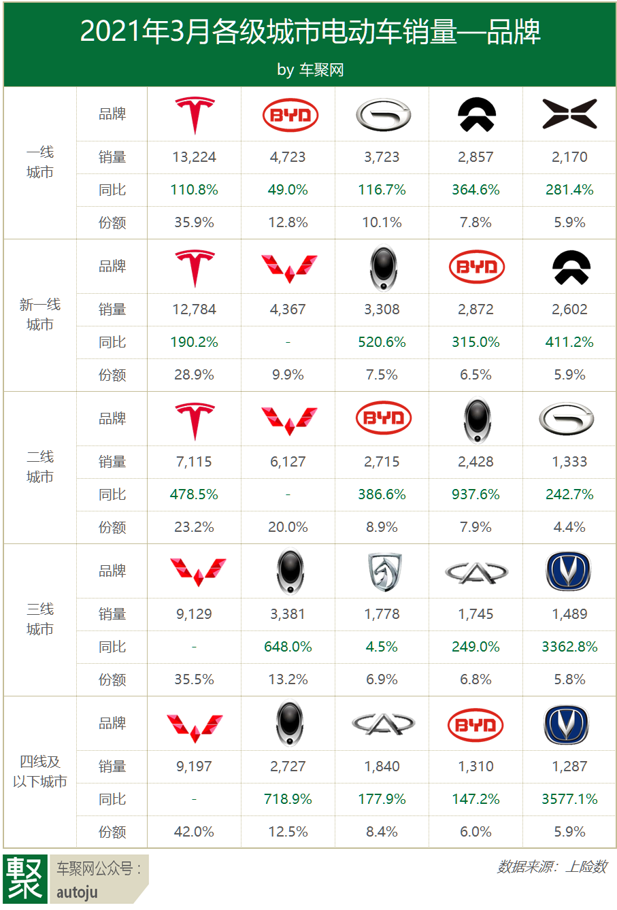This screenshot has width=617, height=910.
Task: Click the Tesla logo in the 一线城市 row
Action: tap(195, 114)
